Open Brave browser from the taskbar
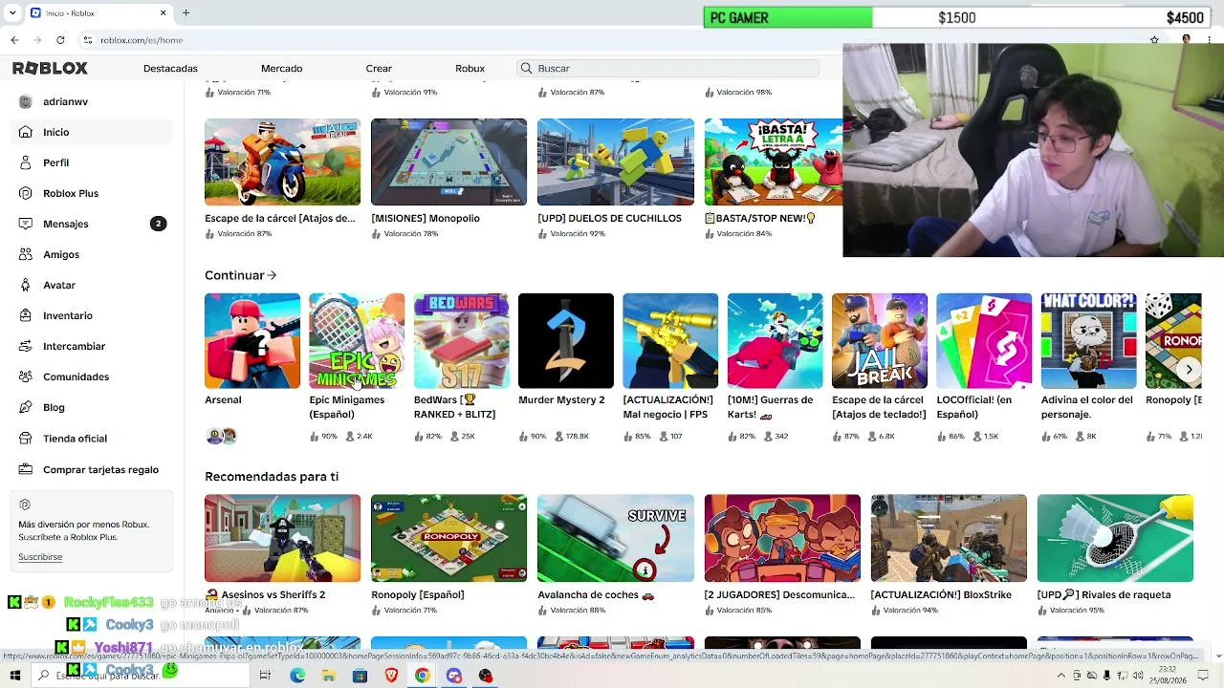 391,676
